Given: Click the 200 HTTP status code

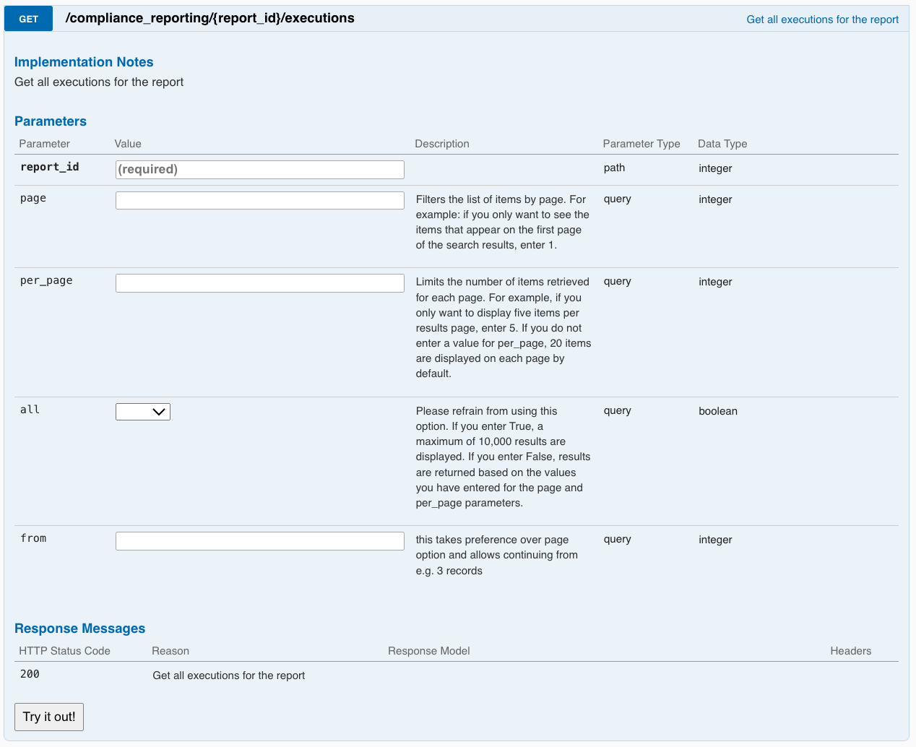Looking at the screenshot, I should (30, 674).
